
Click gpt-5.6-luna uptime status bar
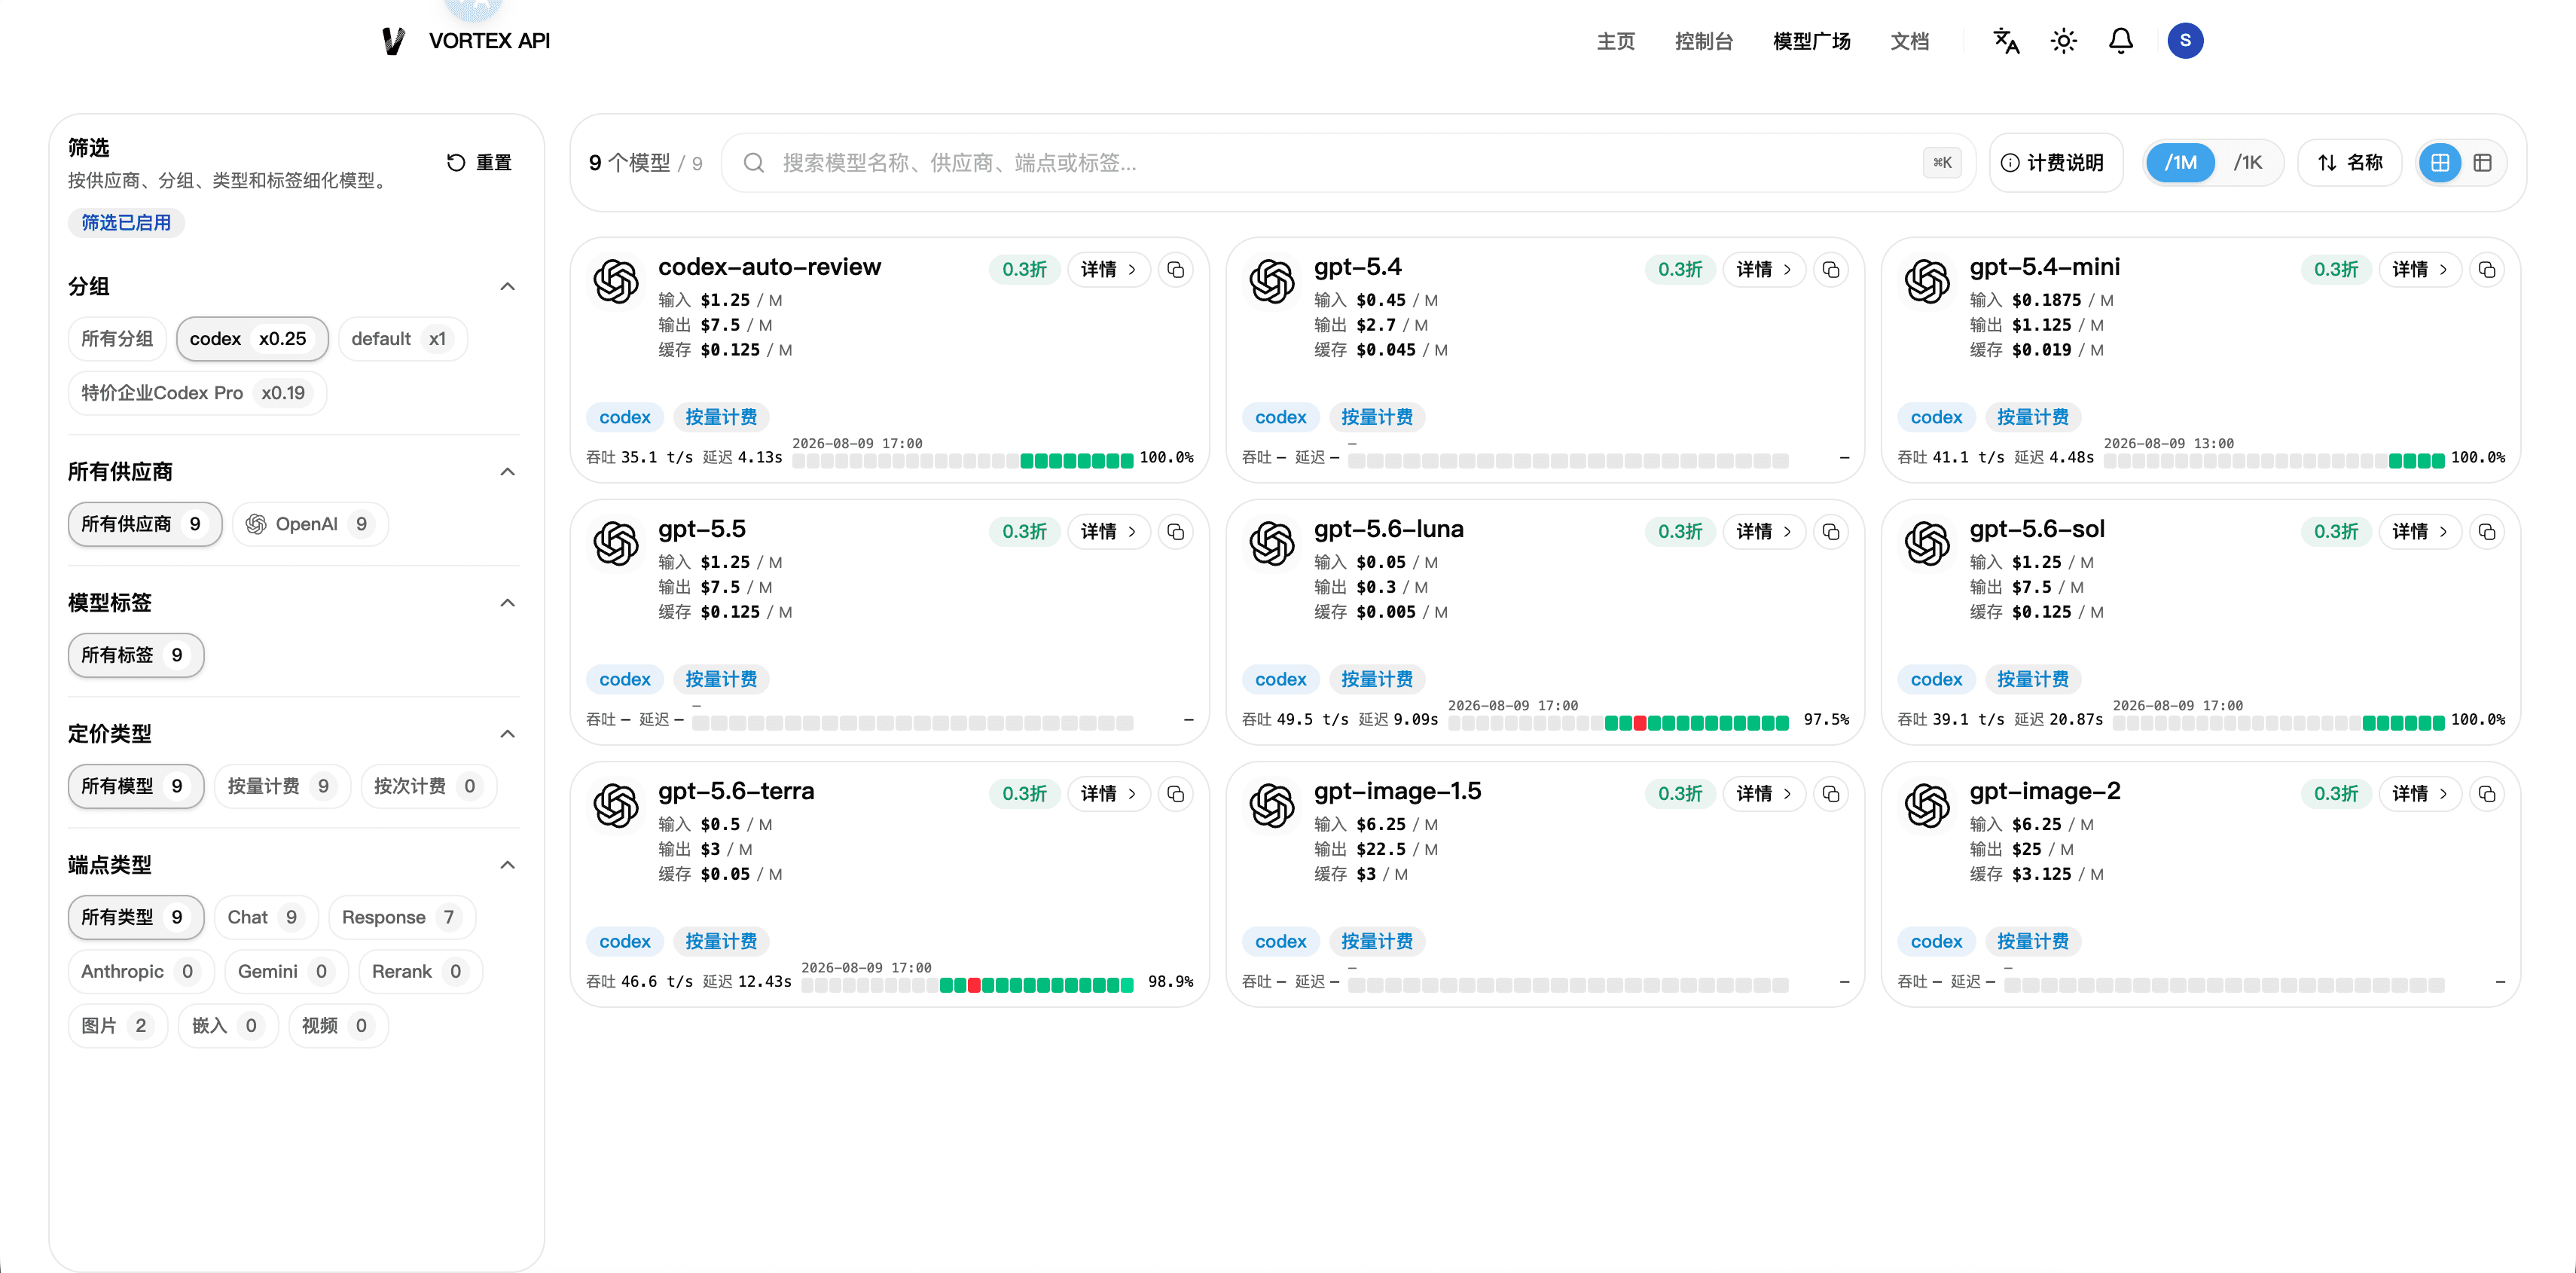(1618, 723)
